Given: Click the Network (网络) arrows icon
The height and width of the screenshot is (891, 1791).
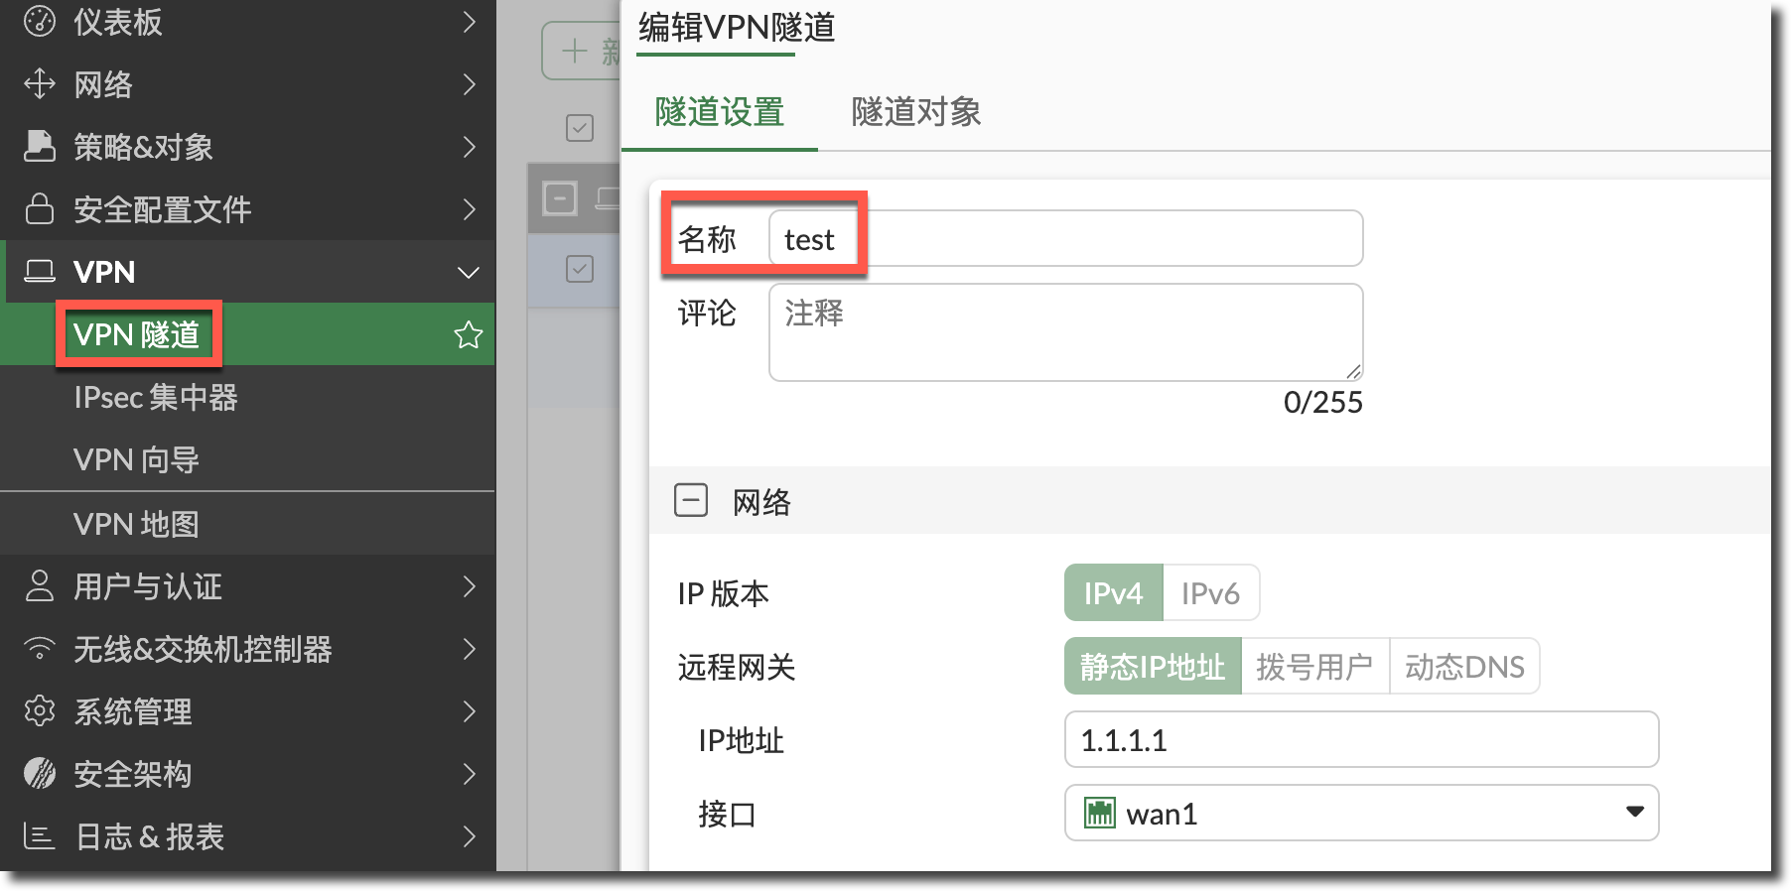Looking at the screenshot, I should click(40, 84).
